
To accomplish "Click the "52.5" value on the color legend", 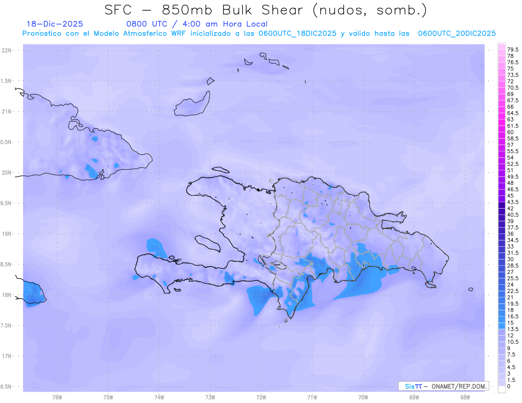I will click(x=512, y=164).
